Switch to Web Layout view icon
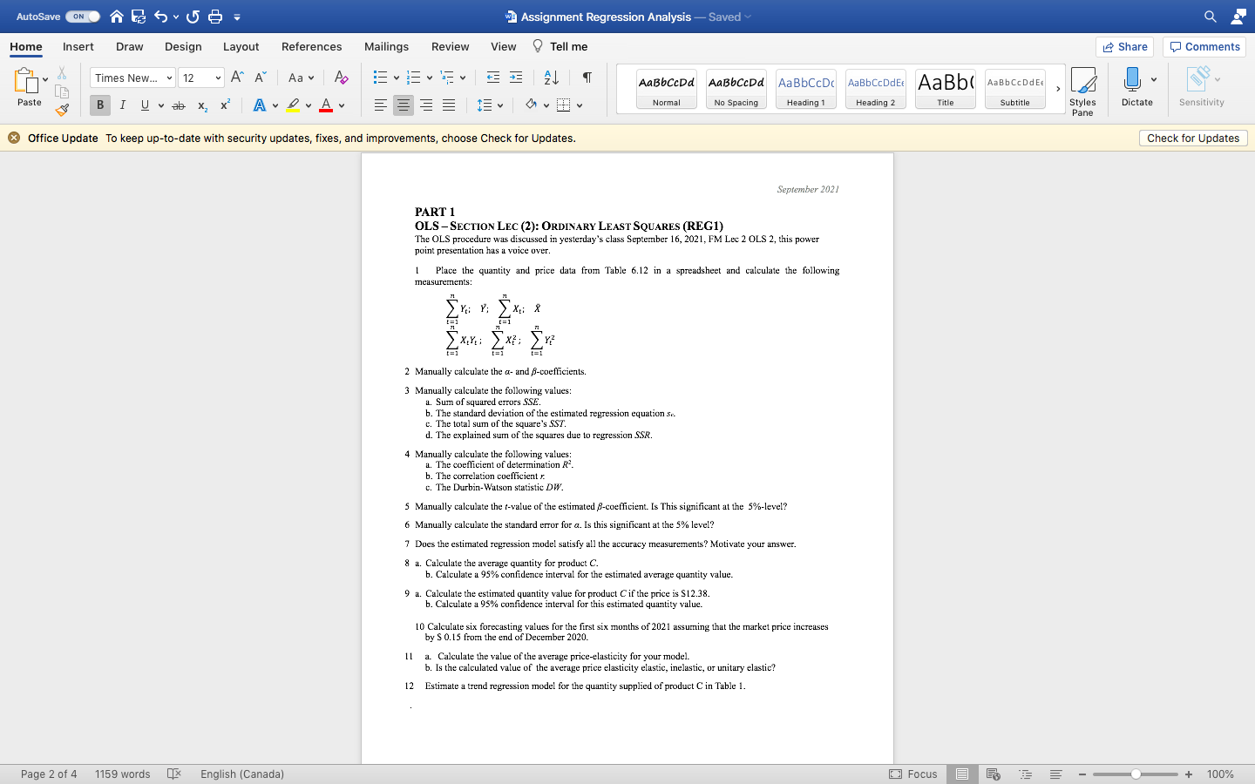The width and height of the screenshot is (1255, 784). (994, 774)
